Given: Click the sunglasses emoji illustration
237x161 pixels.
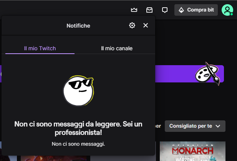Looking at the screenshot, I should click(78, 91).
